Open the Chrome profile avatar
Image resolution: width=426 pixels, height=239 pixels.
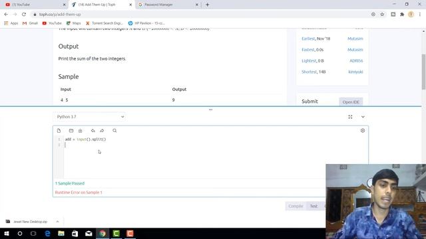[411, 15]
